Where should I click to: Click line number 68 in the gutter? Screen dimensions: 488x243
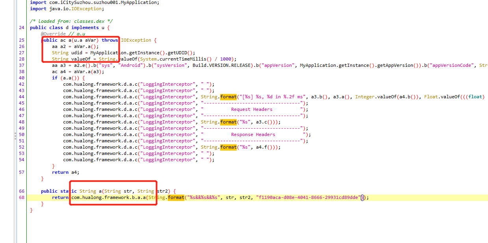pyautogui.click(x=21, y=197)
